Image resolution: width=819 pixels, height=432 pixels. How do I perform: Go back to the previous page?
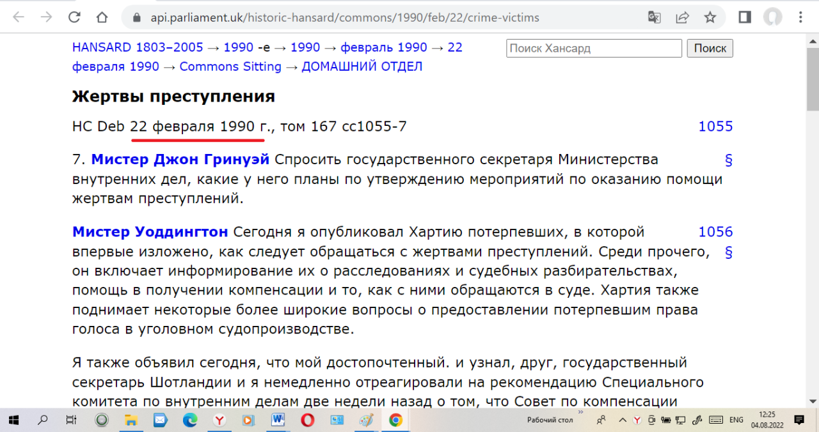coord(18,17)
